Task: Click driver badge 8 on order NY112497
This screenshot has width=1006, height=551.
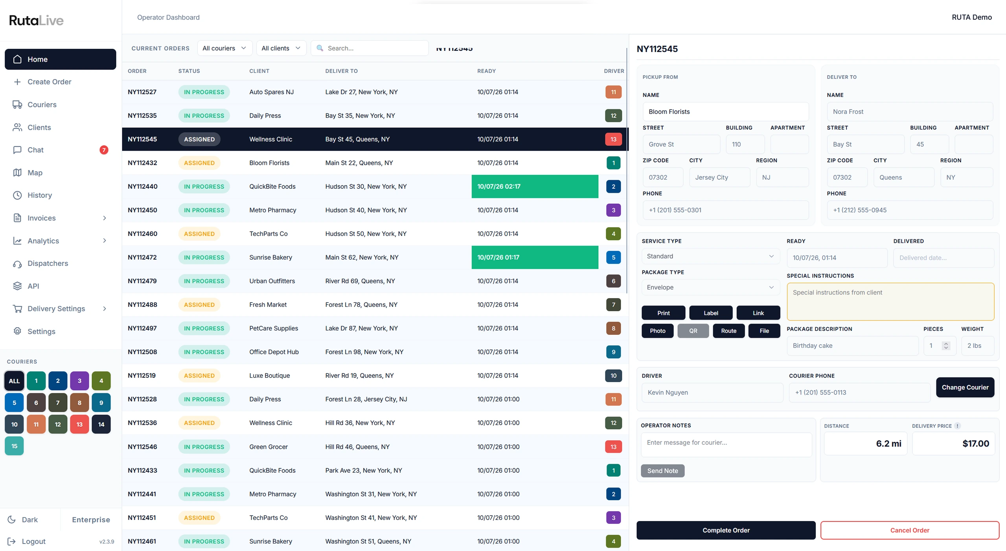Action: 613,328
